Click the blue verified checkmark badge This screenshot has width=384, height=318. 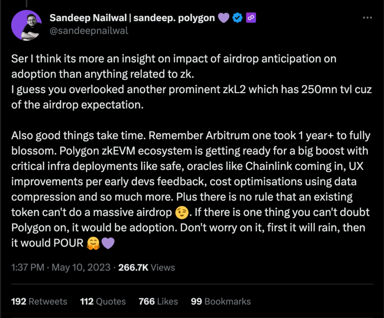[237, 18]
